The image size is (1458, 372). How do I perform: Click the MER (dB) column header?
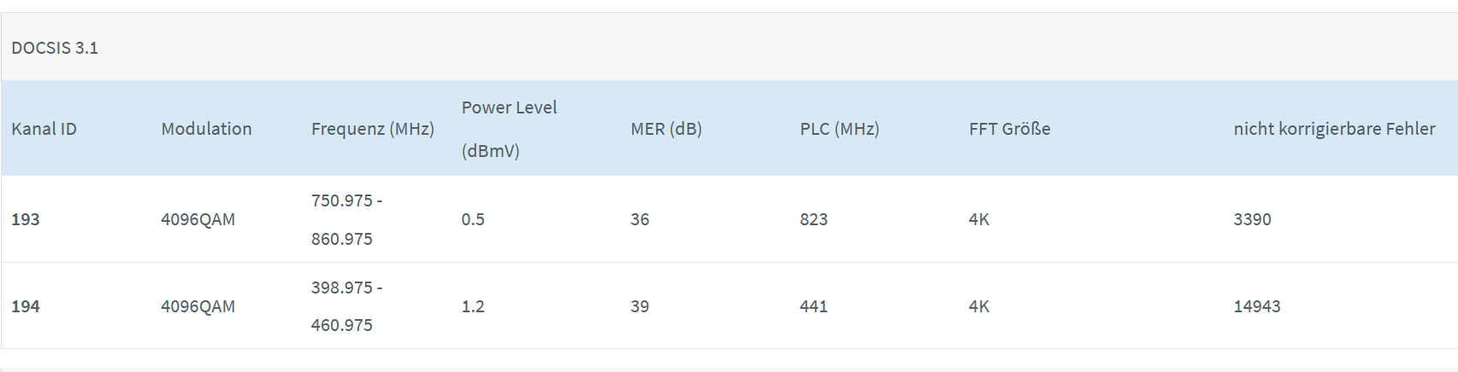[x=666, y=129]
